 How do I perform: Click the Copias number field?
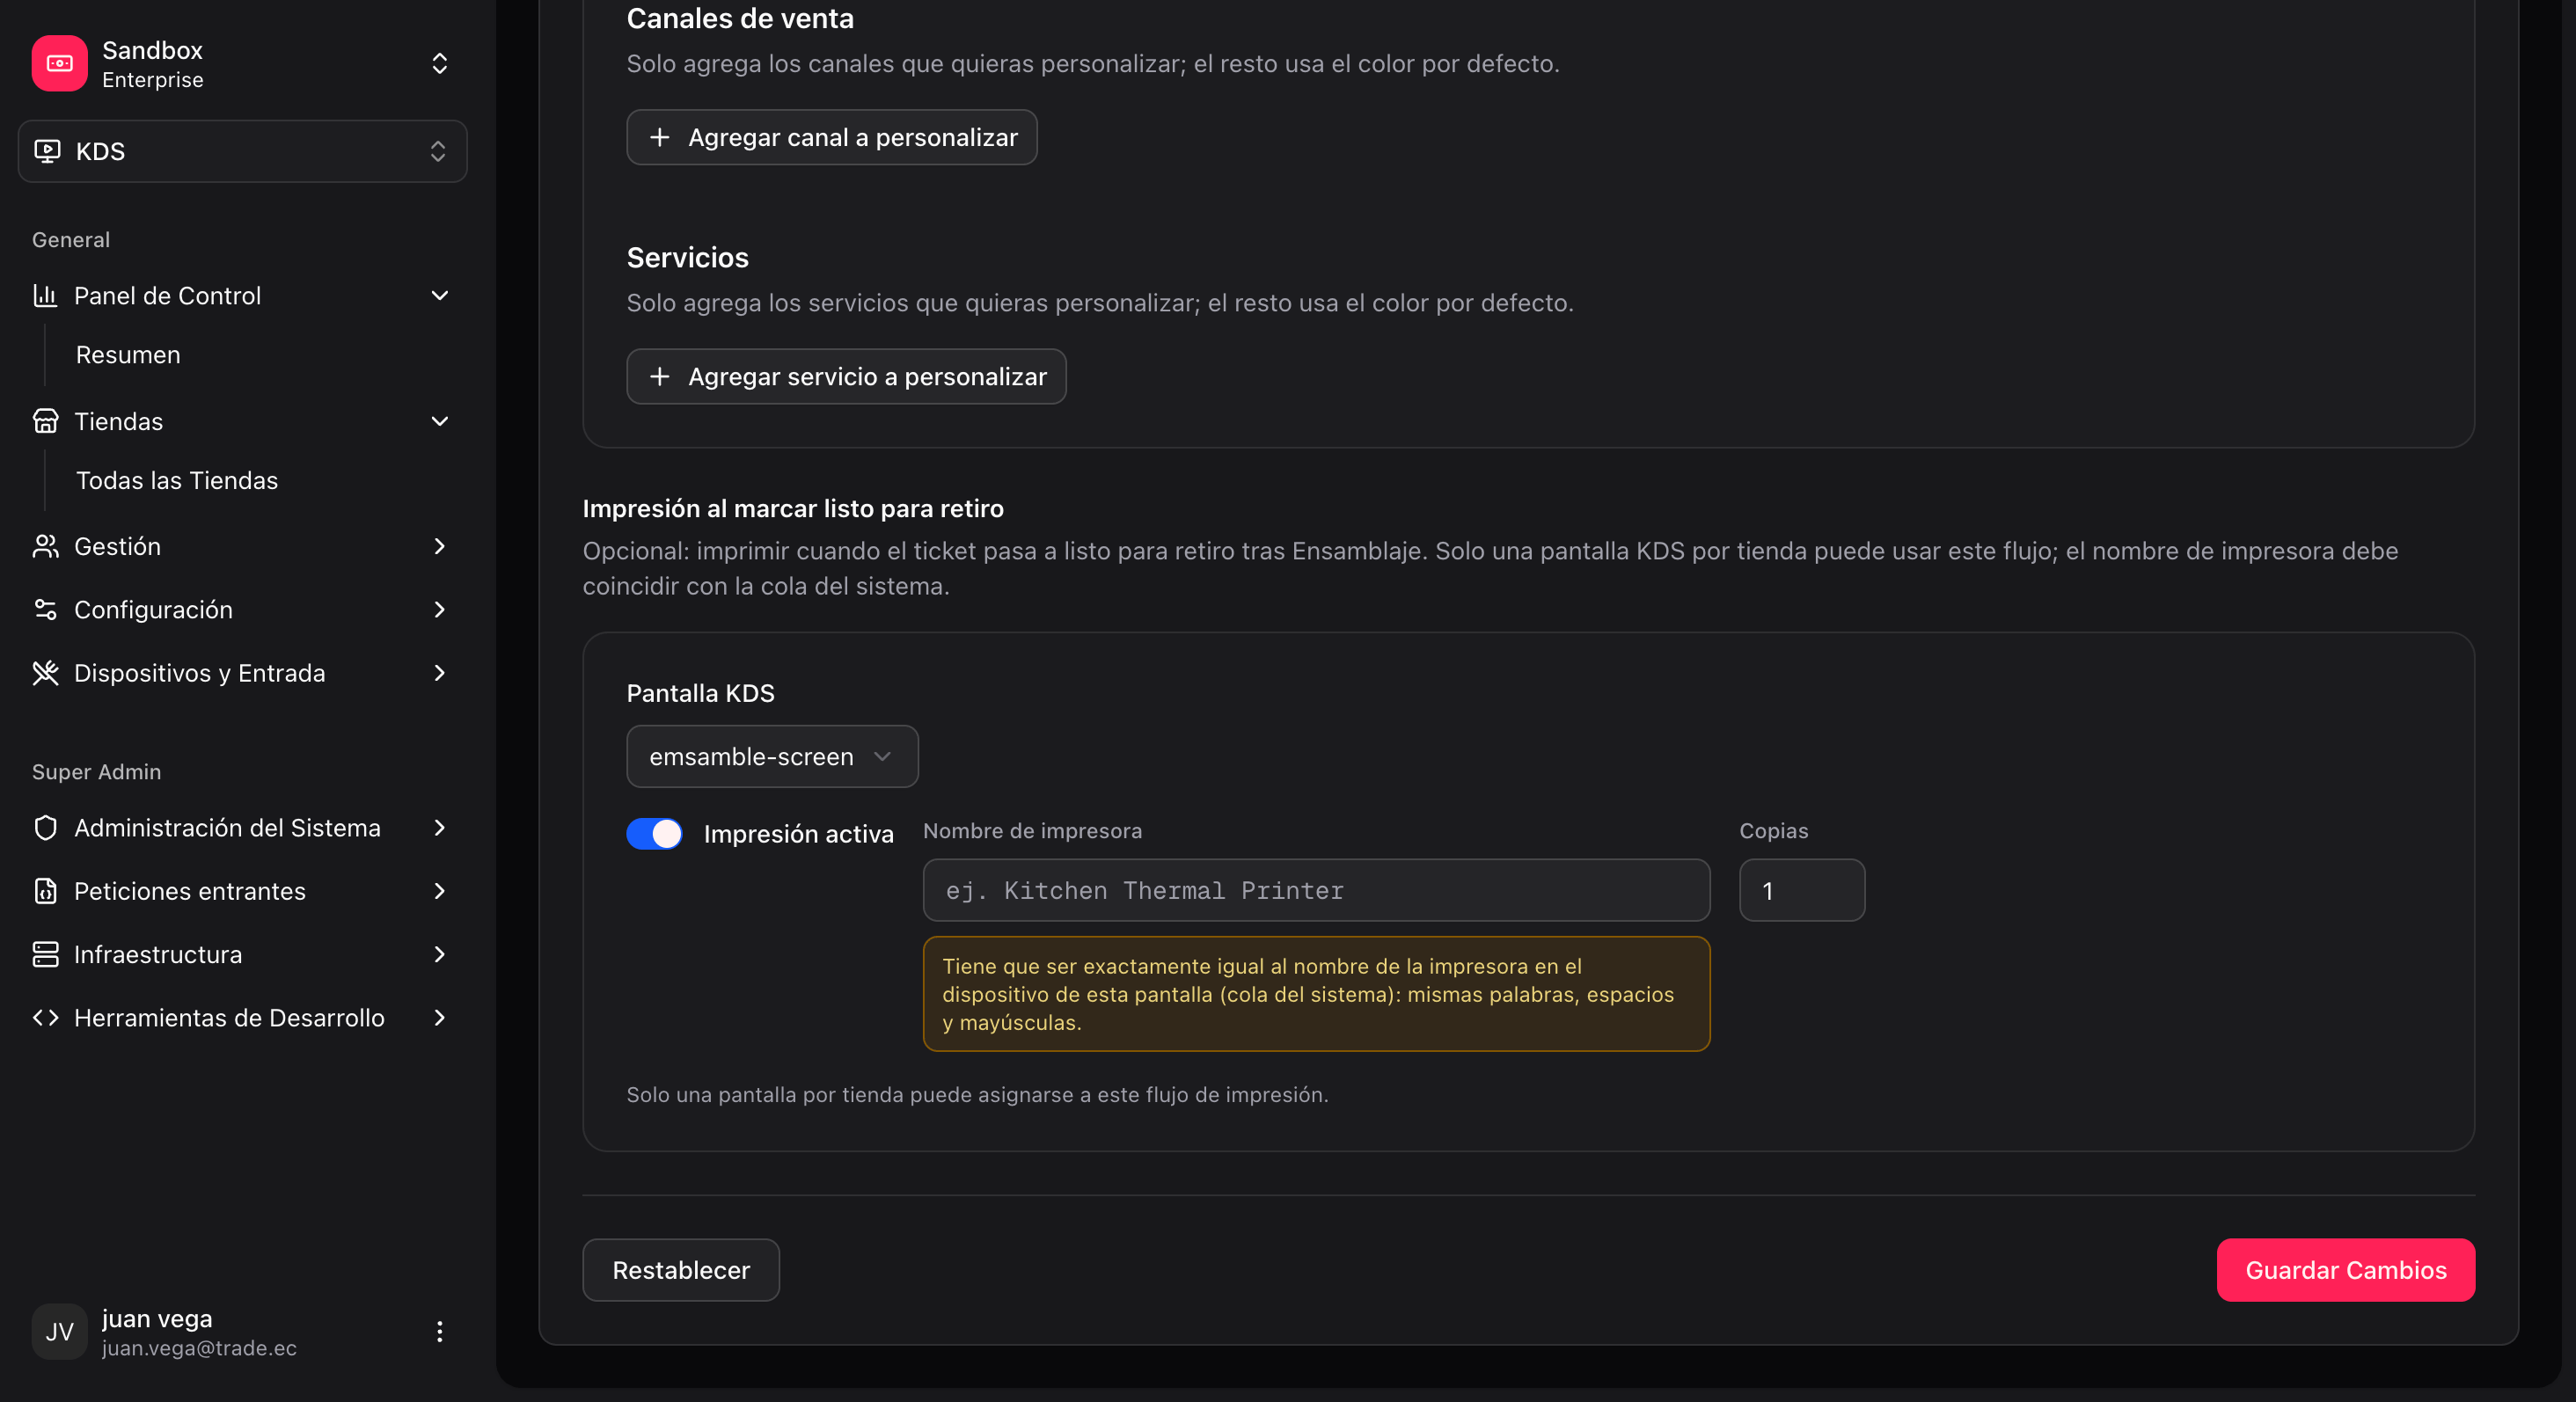pyautogui.click(x=1802, y=890)
